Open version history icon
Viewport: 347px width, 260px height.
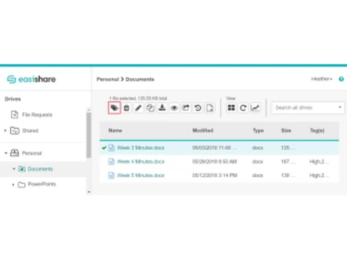(x=198, y=108)
